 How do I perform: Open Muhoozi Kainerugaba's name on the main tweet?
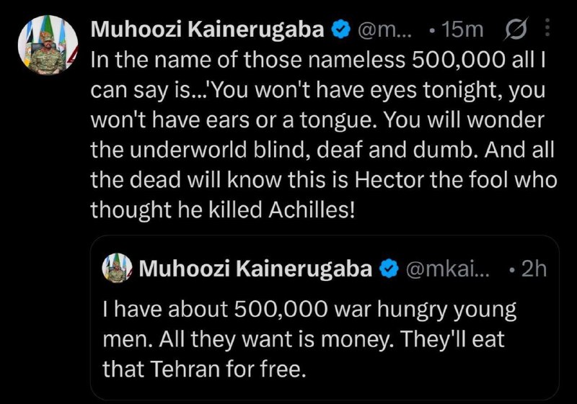coord(208,30)
